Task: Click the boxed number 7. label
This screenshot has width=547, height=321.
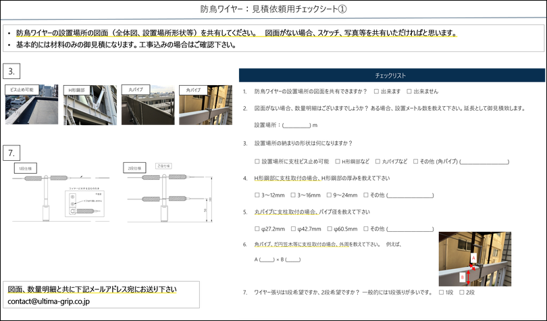Action: [11, 153]
